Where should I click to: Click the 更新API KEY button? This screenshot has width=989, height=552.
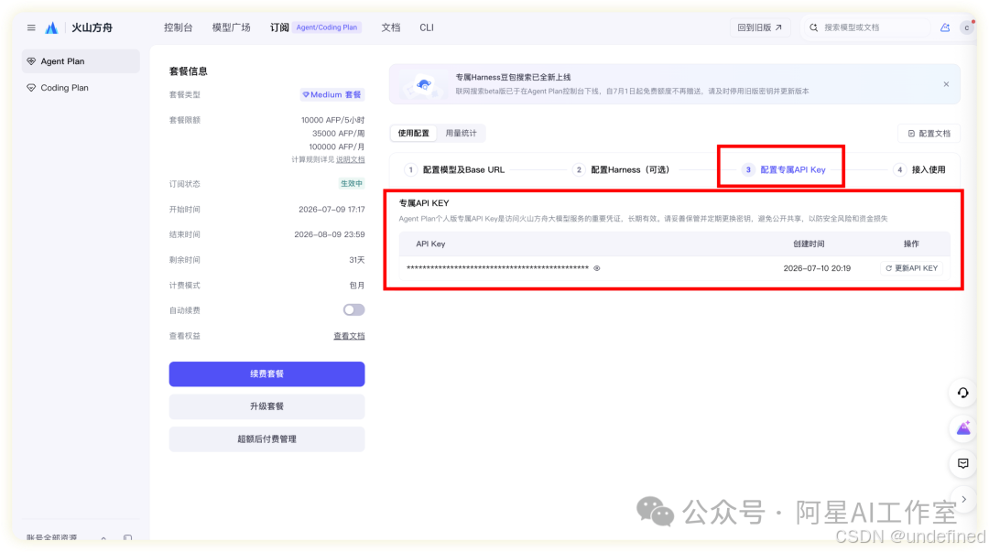pos(911,268)
